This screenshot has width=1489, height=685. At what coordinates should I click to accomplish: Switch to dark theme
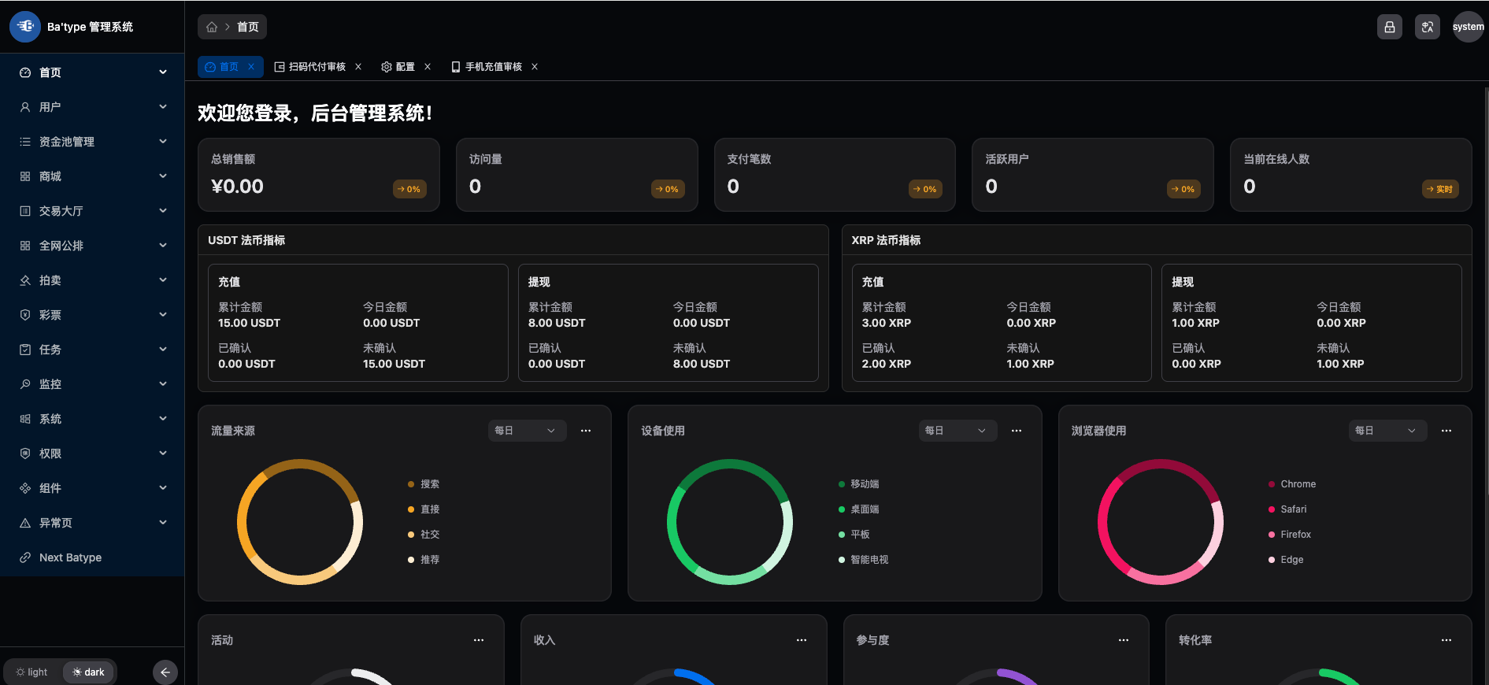tap(88, 672)
